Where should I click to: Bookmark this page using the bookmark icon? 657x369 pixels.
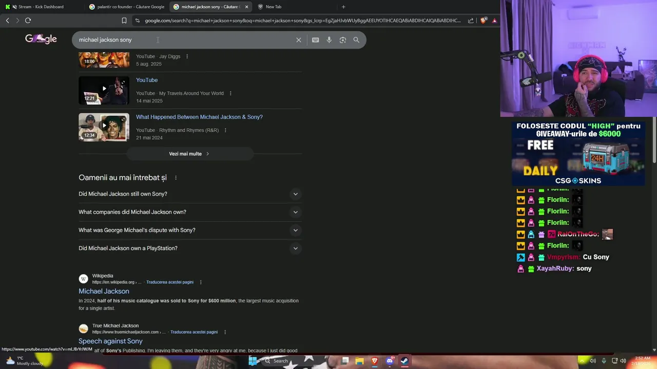pyautogui.click(x=124, y=20)
